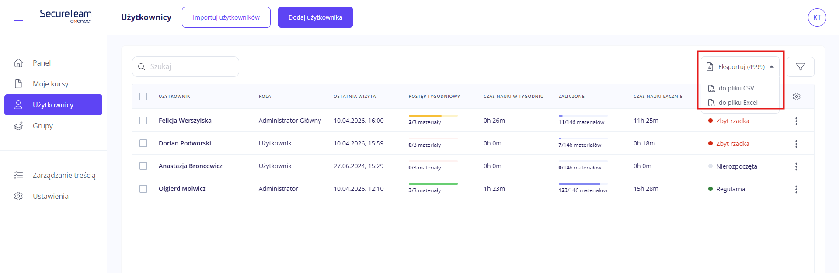Open Moje kursy in sidebar
Image resolution: width=839 pixels, height=273 pixels.
[x=50, y=84]
